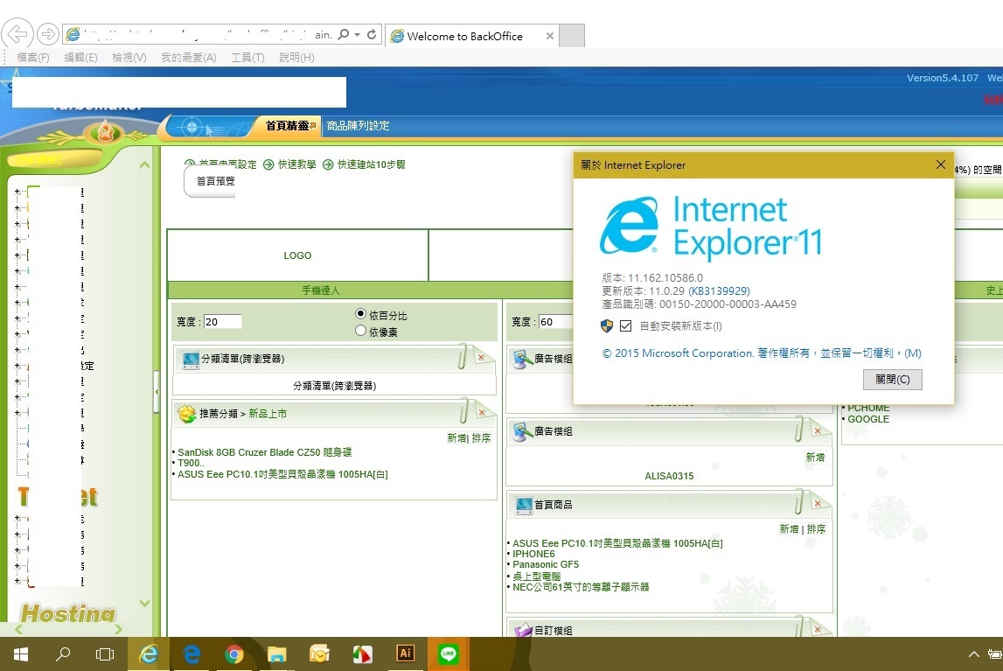Open the KB3139929 update link
The height and width of the screenshot is (671, 1003).
tap(719, 290)
